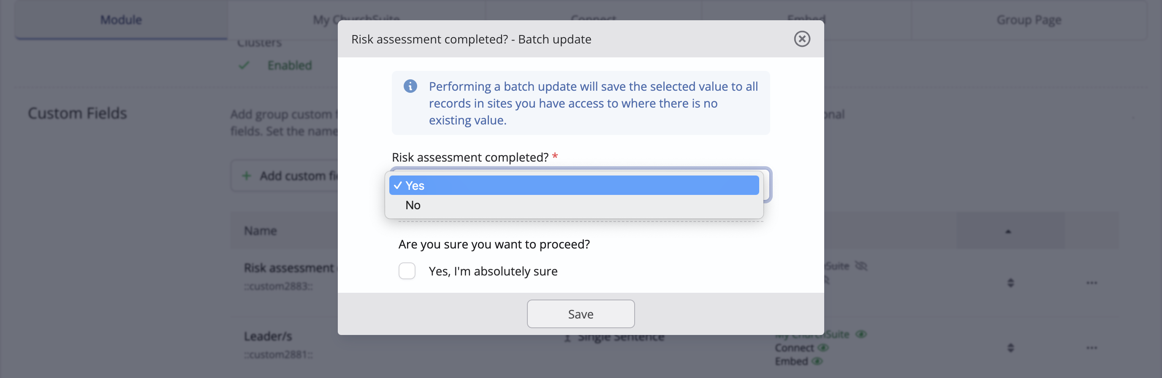Viewport: 1162px width, 378px height.
Task: Click the reorder handle on Risk assessment row
Action: (x=1010, y=283)
